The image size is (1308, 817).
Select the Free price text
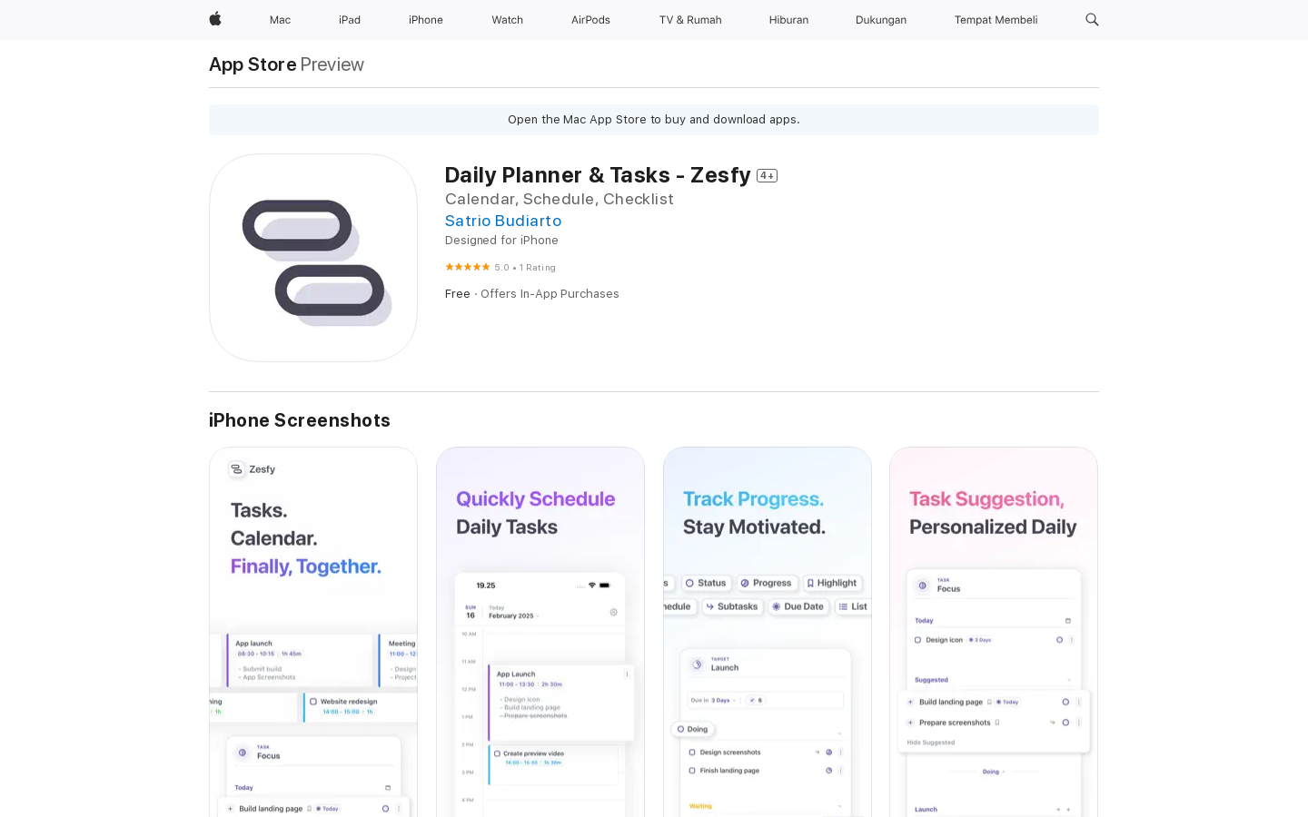tap(458, 294)
